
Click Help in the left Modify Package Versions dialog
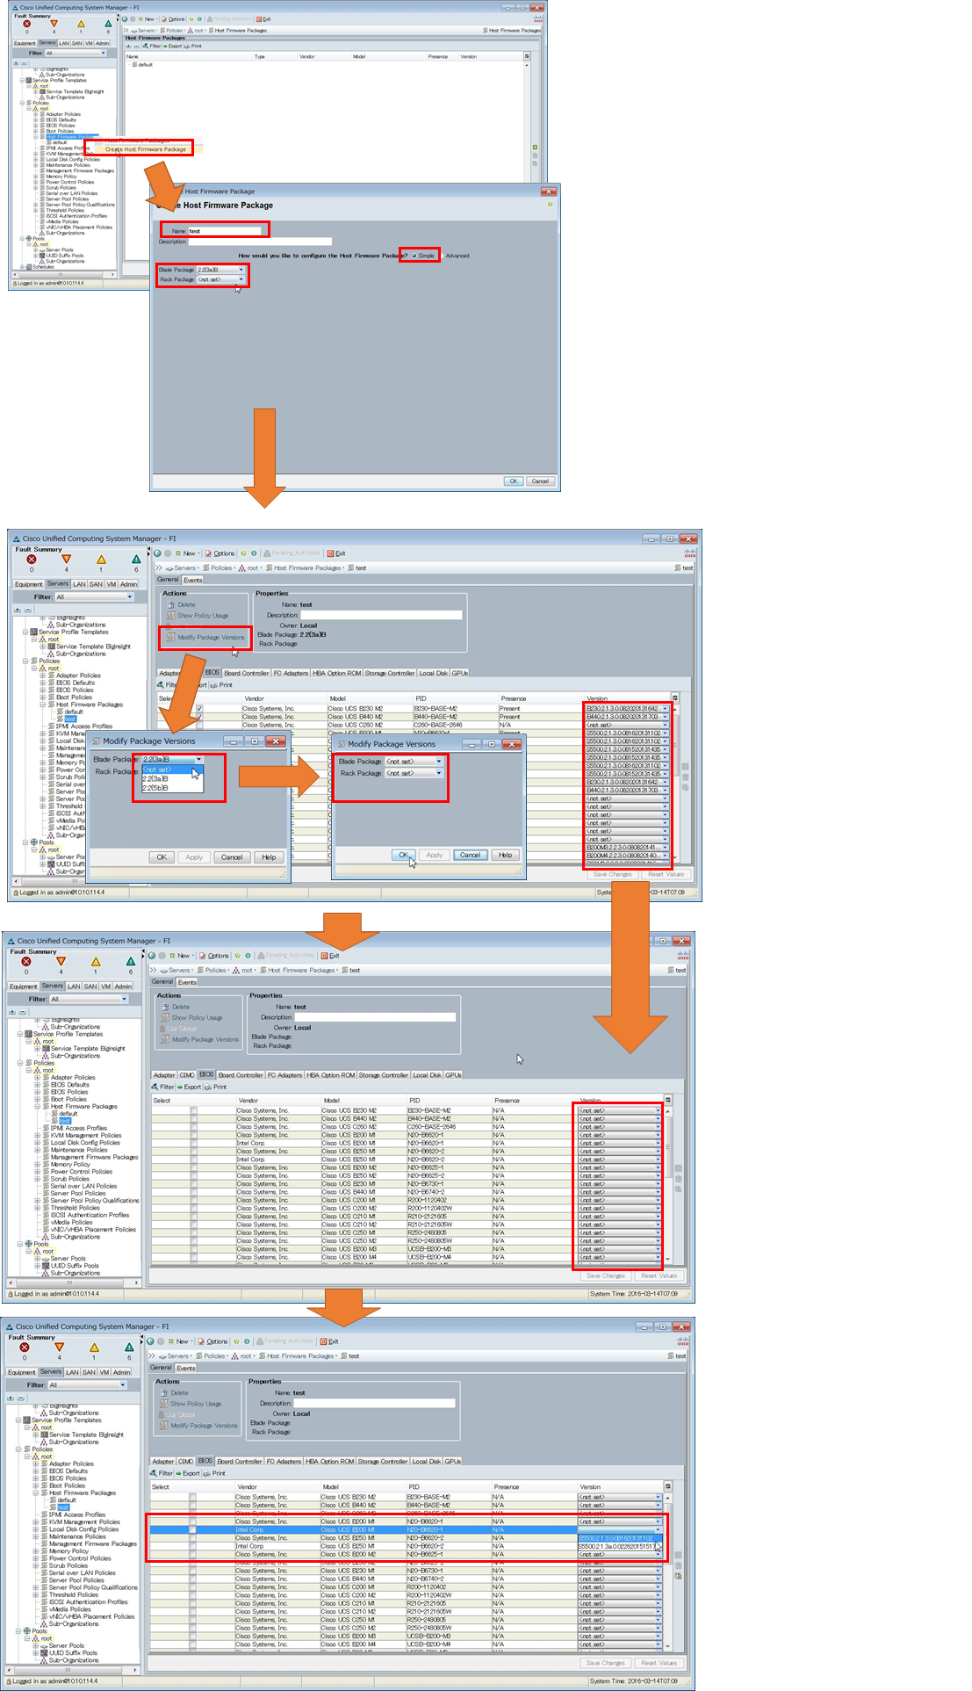coord(269,857)
